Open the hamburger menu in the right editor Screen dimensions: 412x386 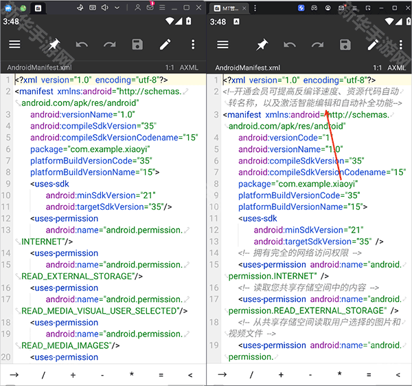[x=222, y=45]
